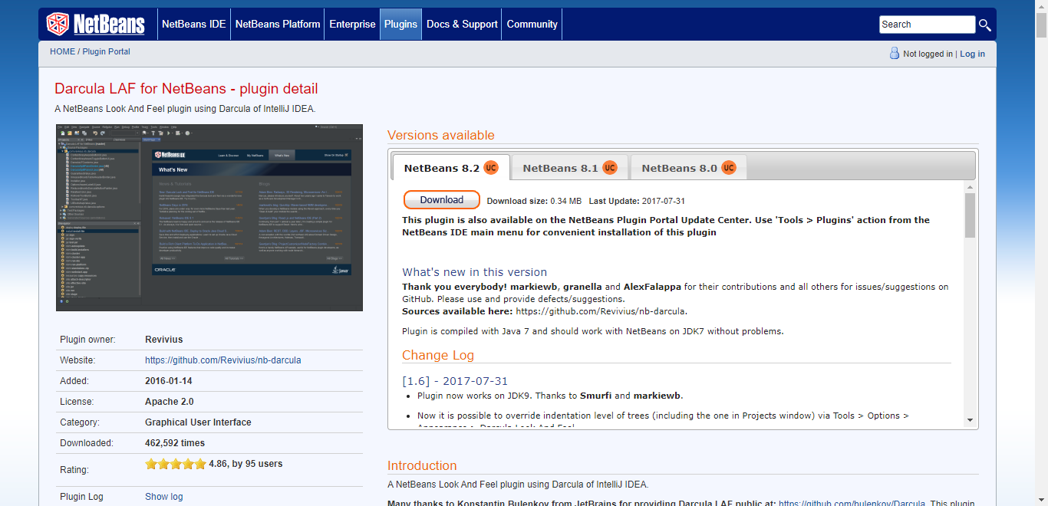Click the versions panel scrollbar thumb
This screenshot has height=506, width=1048.
pos(970,215)
